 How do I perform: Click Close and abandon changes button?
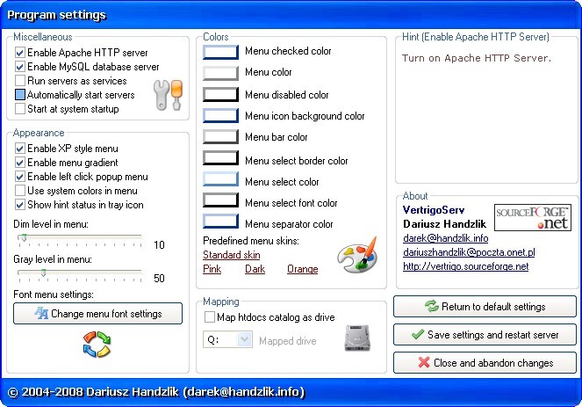485,362
